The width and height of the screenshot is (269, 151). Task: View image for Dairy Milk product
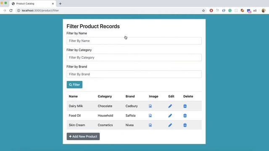[x=150, y=106]
